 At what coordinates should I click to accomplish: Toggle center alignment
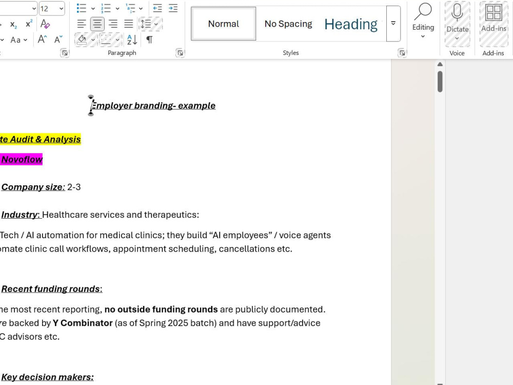click(97, 24)
